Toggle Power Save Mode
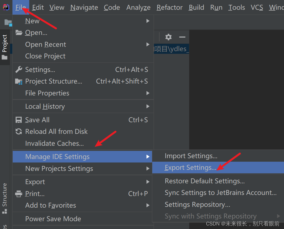Screen dimensions: 284x229 83,219
